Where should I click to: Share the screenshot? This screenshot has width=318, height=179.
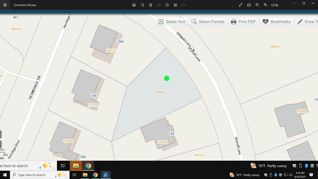[175, 5]
